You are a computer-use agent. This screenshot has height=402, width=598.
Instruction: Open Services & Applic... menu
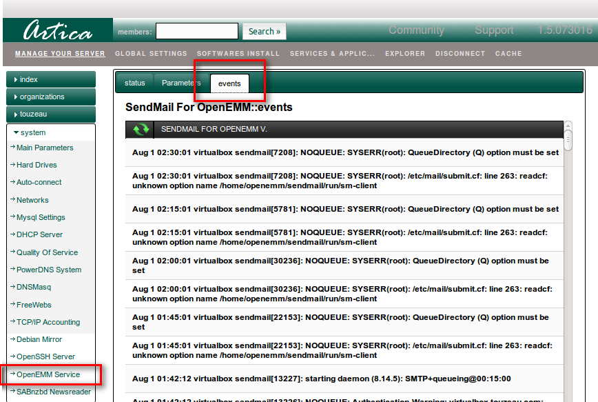(x=332, y=54)
